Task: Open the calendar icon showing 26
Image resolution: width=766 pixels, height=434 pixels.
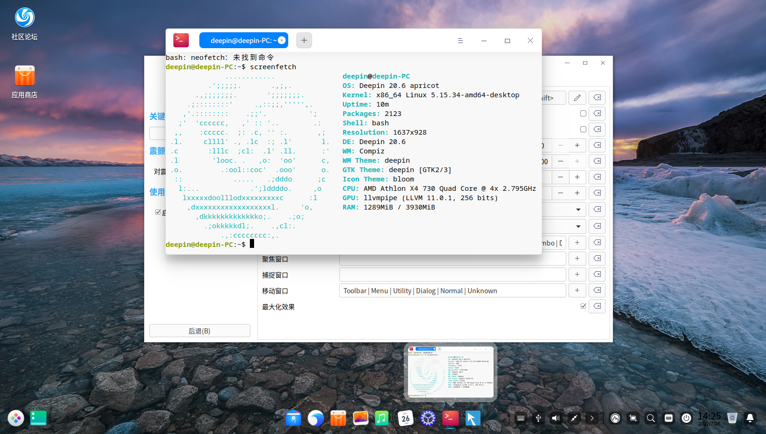Action: 405,418
